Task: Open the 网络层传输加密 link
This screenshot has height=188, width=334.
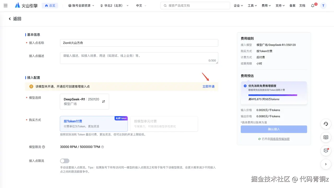Action: (280, 139)
